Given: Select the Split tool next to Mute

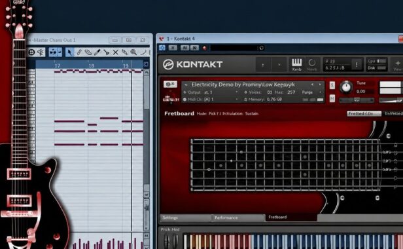Looking at the screenshot, I should [x=107, y=52].
